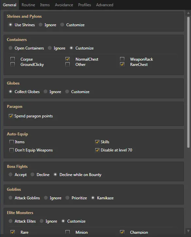
Task: Enable the Corpse container checkbox
Action: click(x=13, y=59)
